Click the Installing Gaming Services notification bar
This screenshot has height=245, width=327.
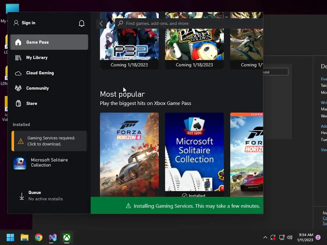[177, 205]
